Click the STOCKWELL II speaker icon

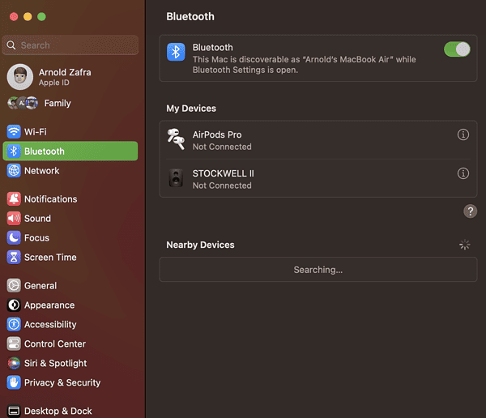(x=176, y=178)
